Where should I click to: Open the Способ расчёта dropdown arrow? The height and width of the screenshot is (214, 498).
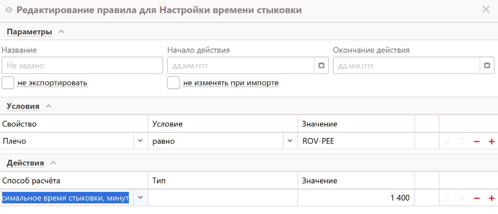[x=140, y=198]
